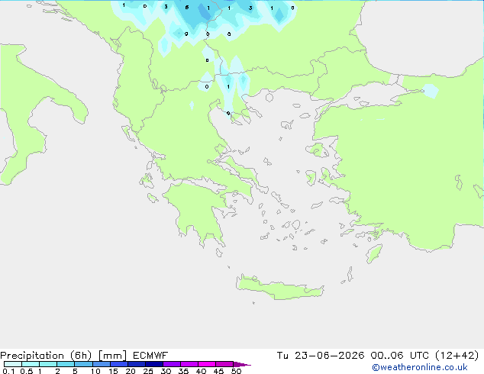Click the '(12+42)' forecast run text
The width and height of the screenshot is (484, 374).
[x=457, y=356]
